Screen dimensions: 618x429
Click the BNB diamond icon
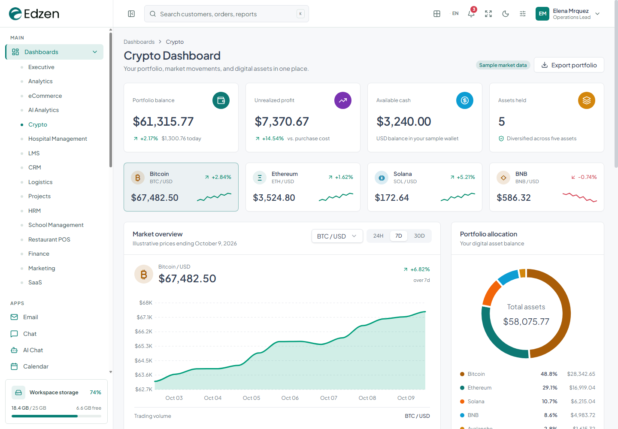[x=503, y=178]
